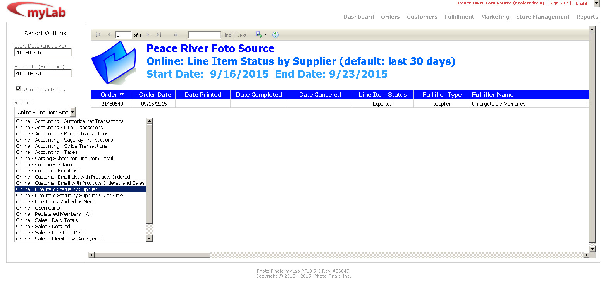
Task: Select Authorize.net Transactions report
Action: pos(81,121)
